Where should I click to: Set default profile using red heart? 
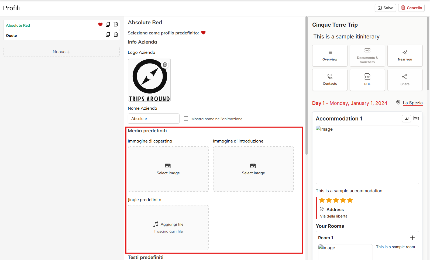tap(204, 33)
